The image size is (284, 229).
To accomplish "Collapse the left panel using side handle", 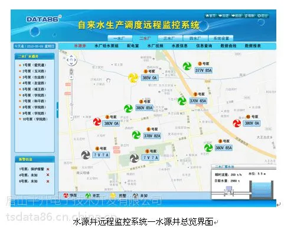I will pyautogui.click(x=57, y=110).
